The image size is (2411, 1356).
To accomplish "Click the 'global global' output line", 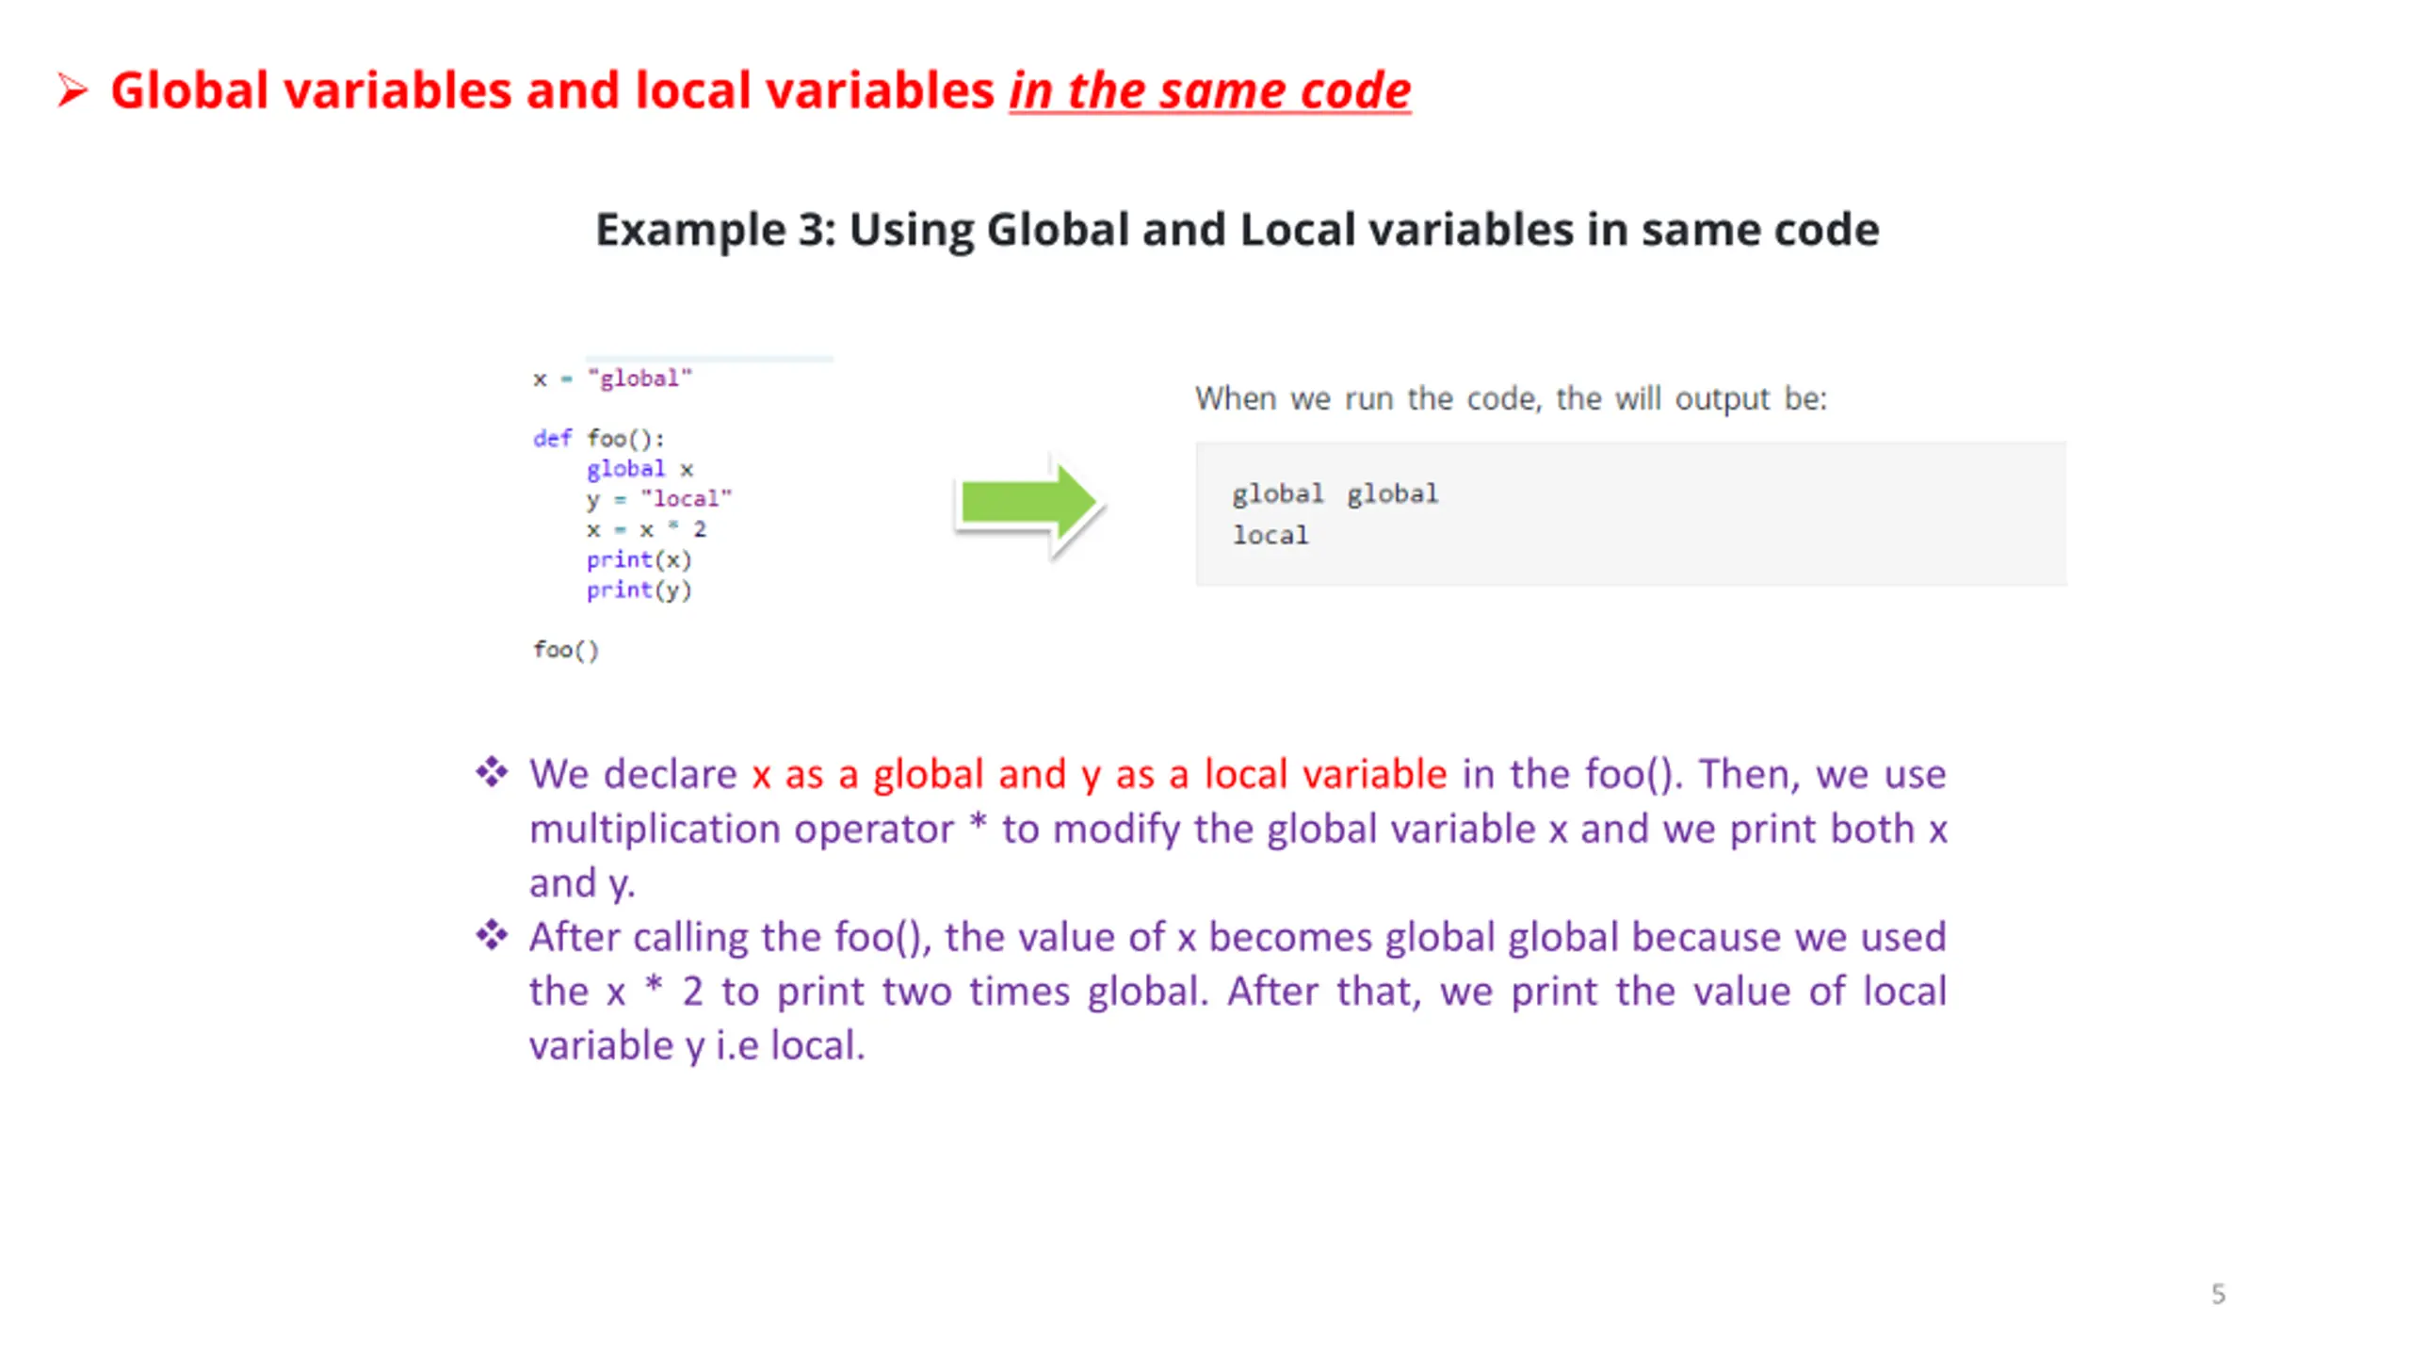I will tap(1335, 493).
